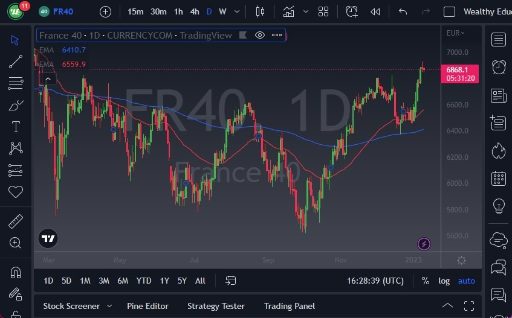Image resolution: width=512 pixels, height=318 pixels.
Task: Open the Pine Editor tab
Action: tap(147, 306)
